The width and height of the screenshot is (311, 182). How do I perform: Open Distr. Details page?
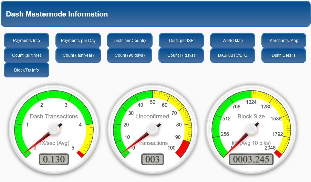coord(284,55)
